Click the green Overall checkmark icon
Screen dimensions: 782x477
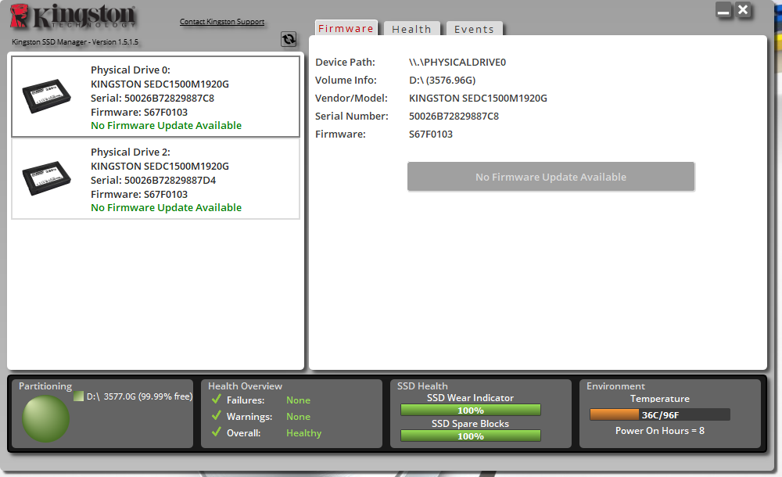tap(217, 432)
